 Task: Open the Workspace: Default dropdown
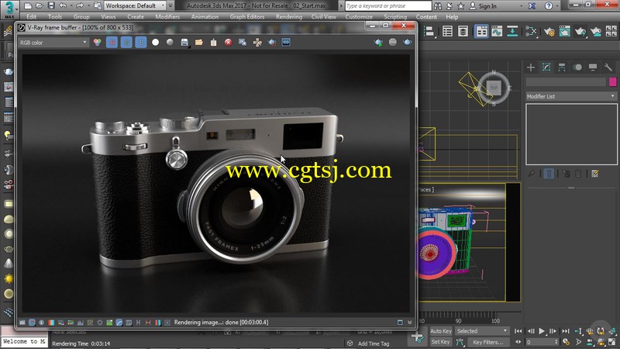tap(135, 5)
